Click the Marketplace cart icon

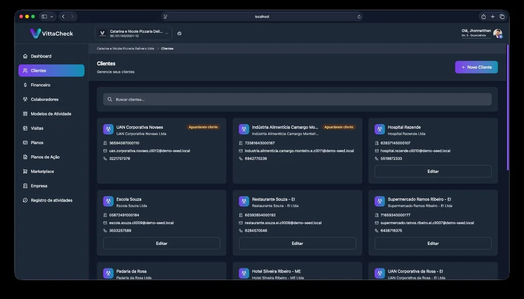pos(25,171)
